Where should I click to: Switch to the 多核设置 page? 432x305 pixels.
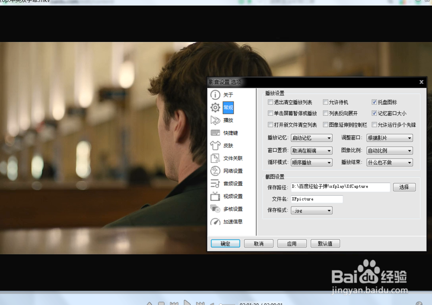[233, 209]
